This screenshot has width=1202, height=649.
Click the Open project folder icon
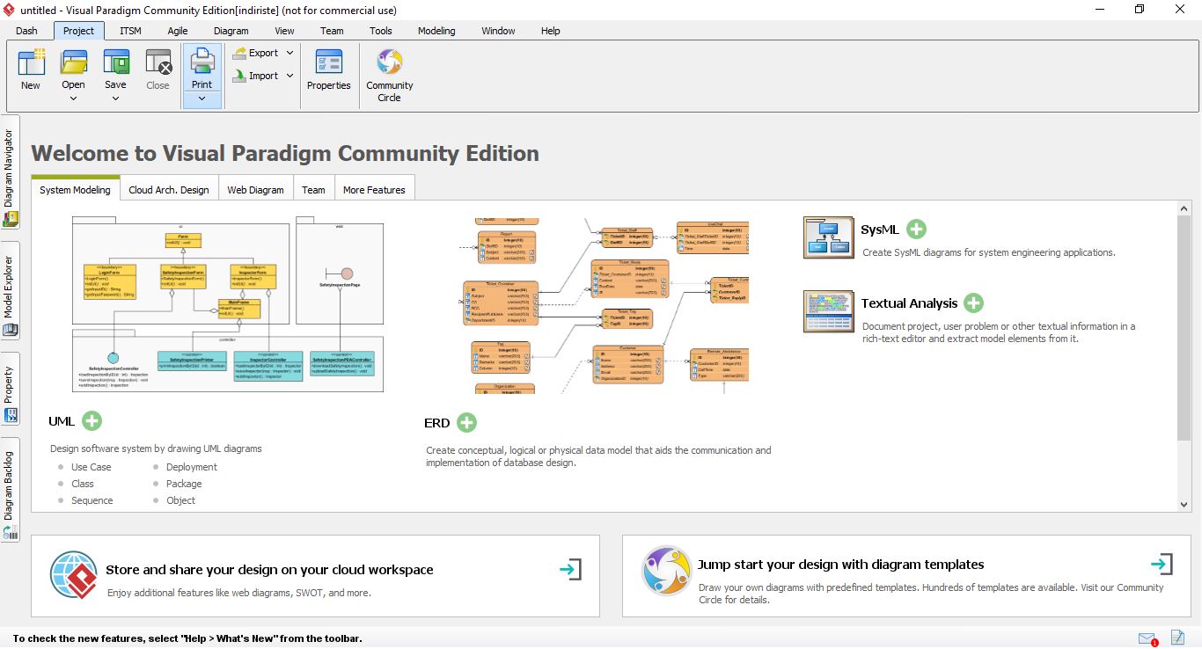coord(73,62)
